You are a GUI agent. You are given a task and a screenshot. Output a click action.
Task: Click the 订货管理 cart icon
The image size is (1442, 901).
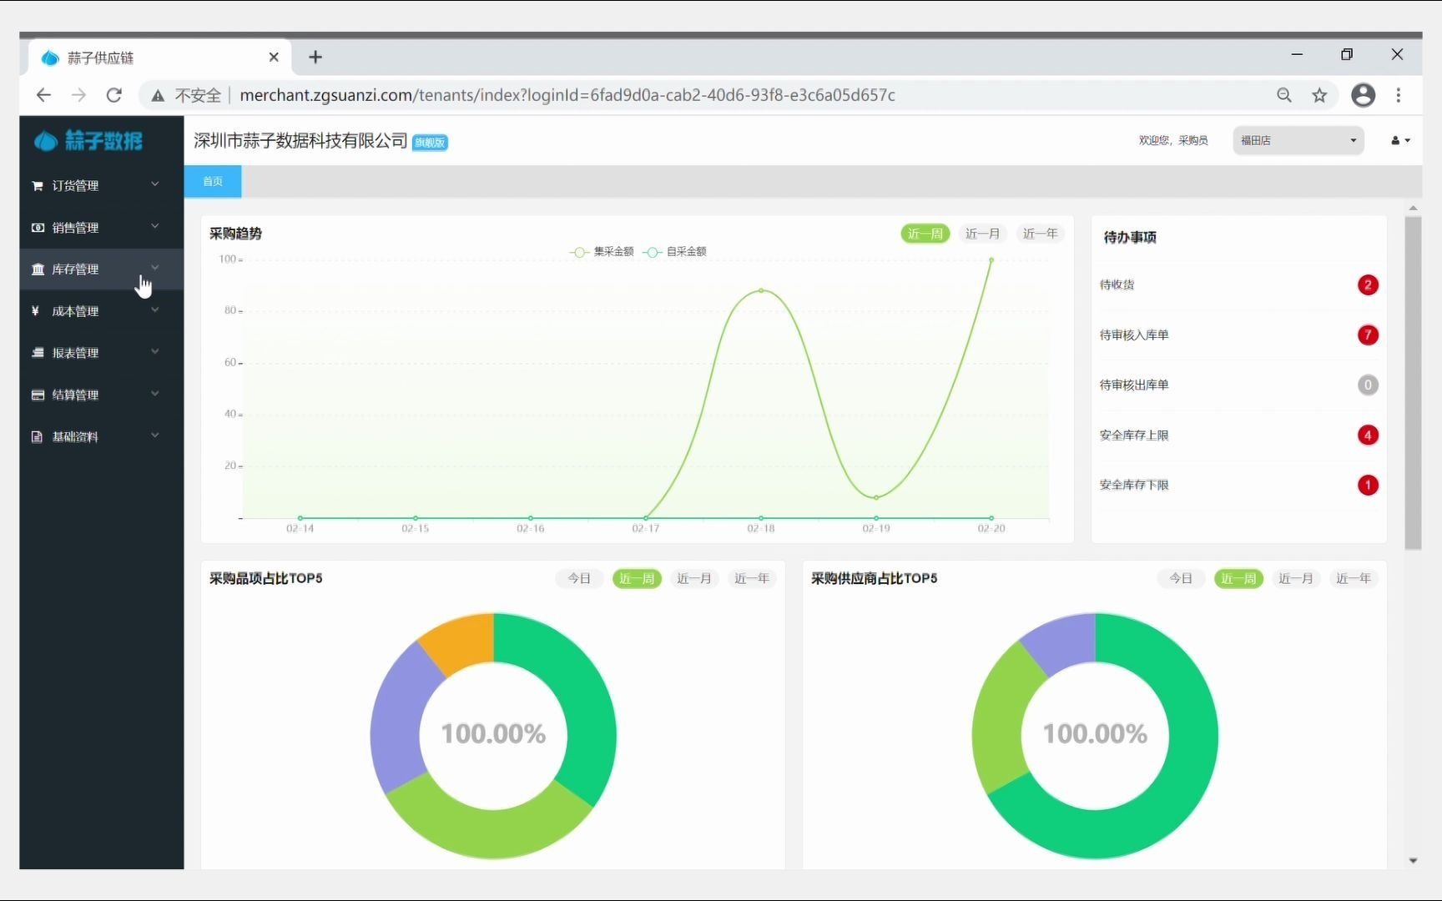[38, 185]
